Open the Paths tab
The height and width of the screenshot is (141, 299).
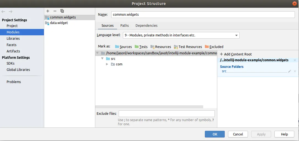[x=125, y=25]
